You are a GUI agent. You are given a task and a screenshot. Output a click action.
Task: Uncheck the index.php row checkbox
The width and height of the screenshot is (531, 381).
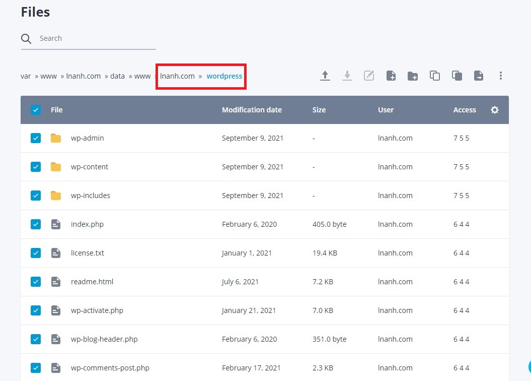[x=36, y=224]
